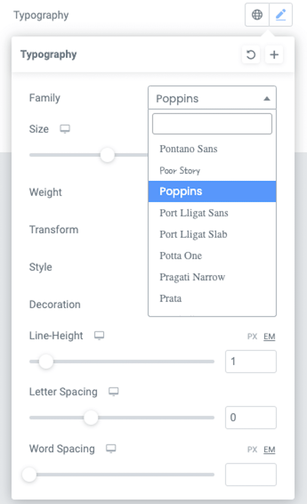Collapse the Family font dropdown arrow
Screen dimensions: 307x504
click(267, 98)
